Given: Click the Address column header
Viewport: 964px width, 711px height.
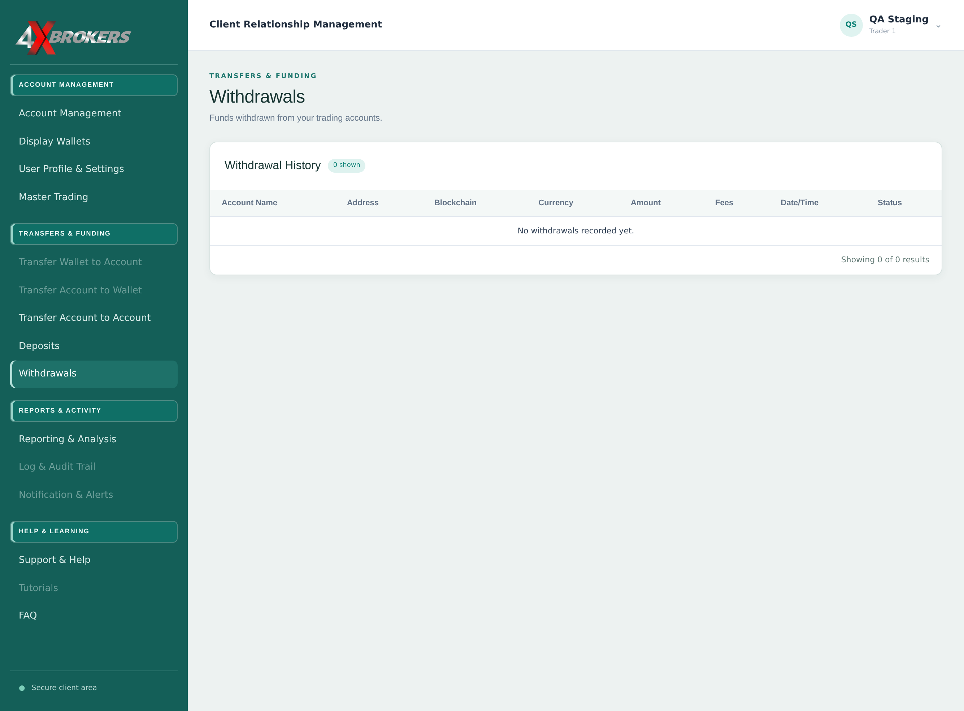Looking at the screenshot, I should tap(362, 203).
